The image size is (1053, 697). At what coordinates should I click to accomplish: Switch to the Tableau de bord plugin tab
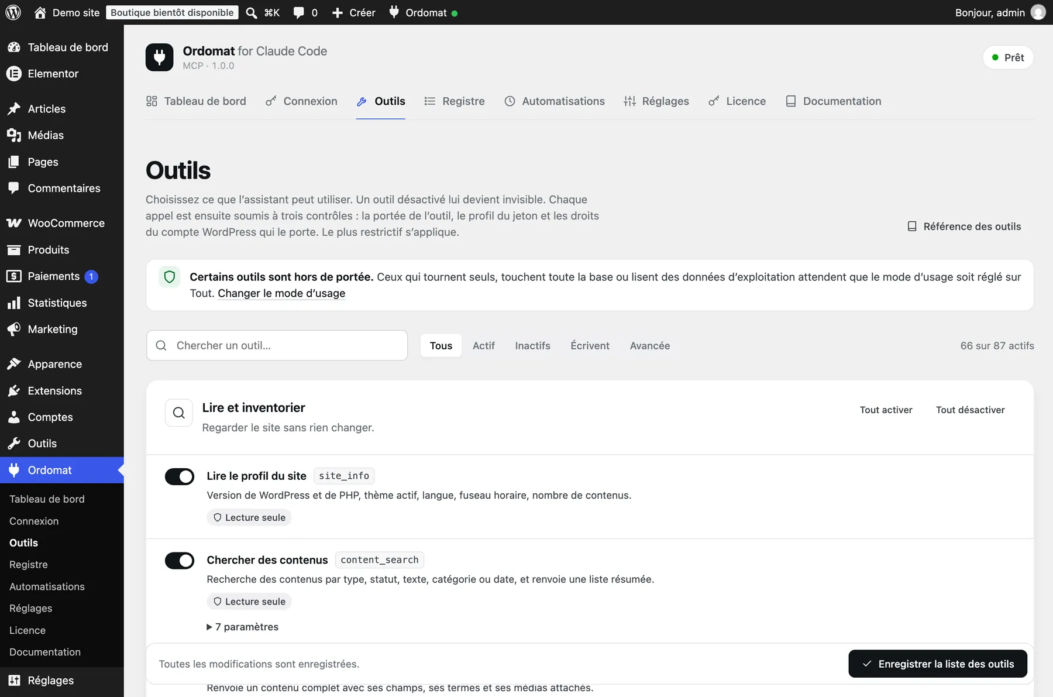point(196,101)
